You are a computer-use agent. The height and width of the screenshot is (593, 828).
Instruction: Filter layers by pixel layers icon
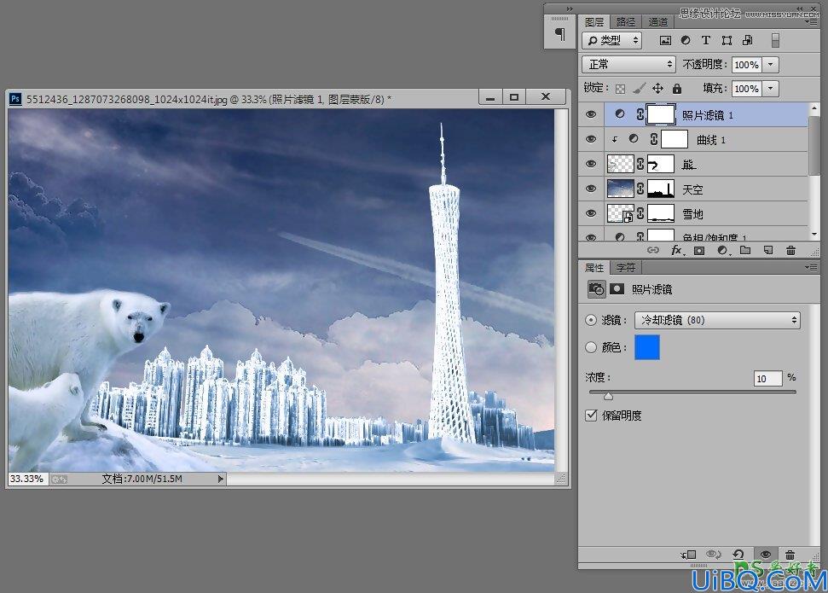click(x=665, y=41)
